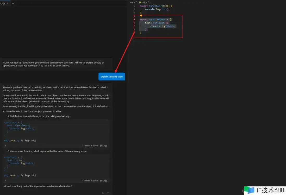Insert function() snippet at cursor
286x195 pixels.
point(90,146)
